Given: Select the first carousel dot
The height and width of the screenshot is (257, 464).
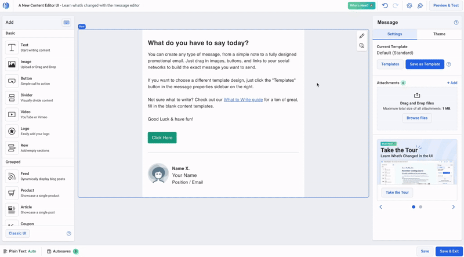Looking at the screenshot, I should (414, 207).
